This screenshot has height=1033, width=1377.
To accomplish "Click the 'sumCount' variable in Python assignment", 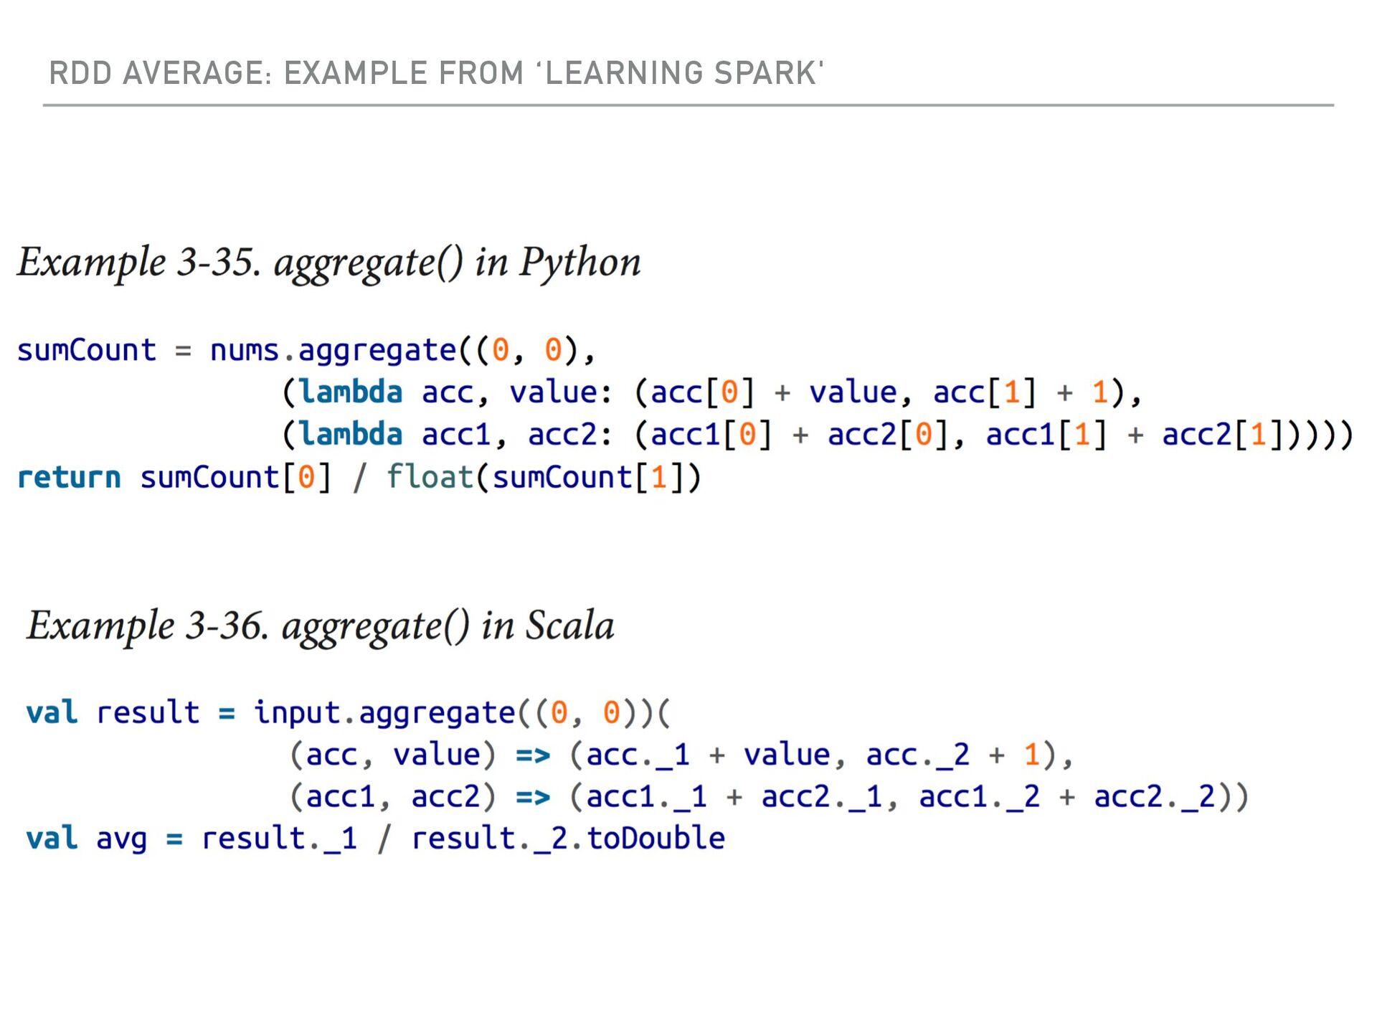I will click(x=86, y=351).
